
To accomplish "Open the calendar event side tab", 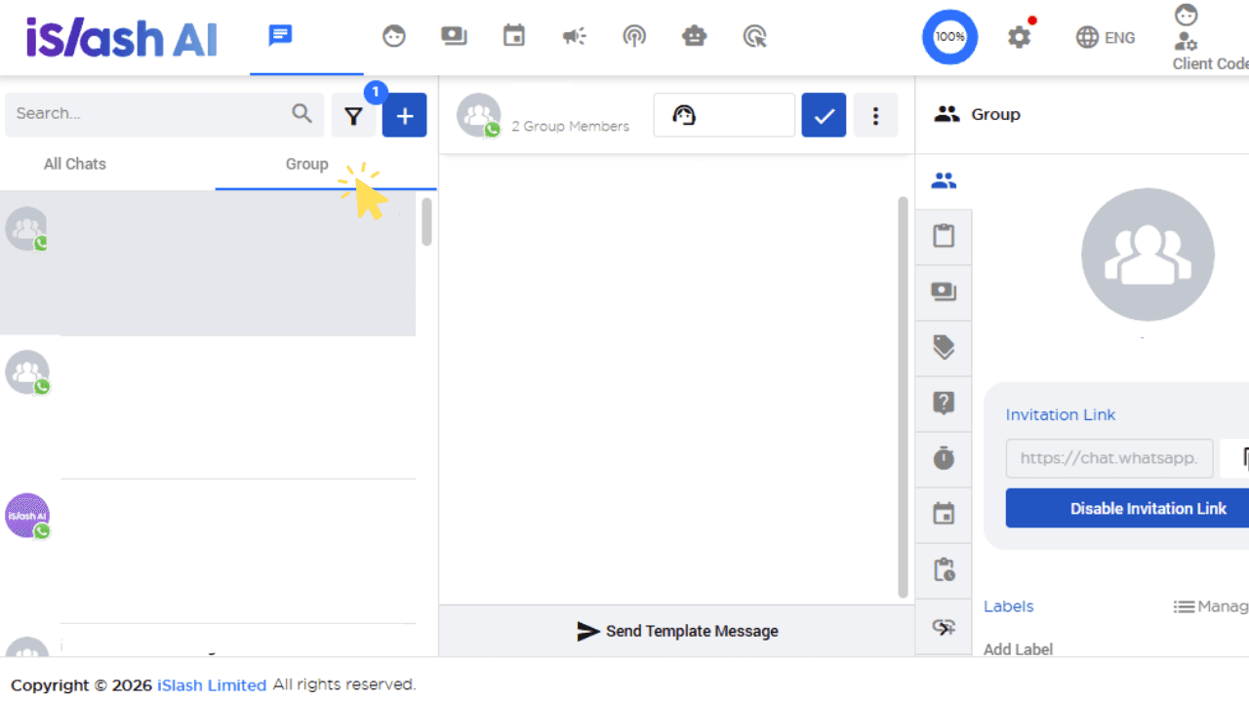I will (x=944, y=514).
